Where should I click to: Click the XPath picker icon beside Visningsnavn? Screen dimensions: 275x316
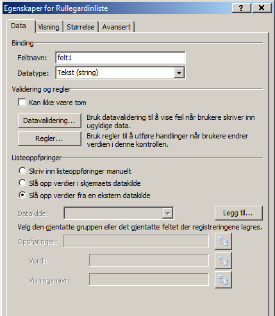pyautogui.click(x=223, y=280)
